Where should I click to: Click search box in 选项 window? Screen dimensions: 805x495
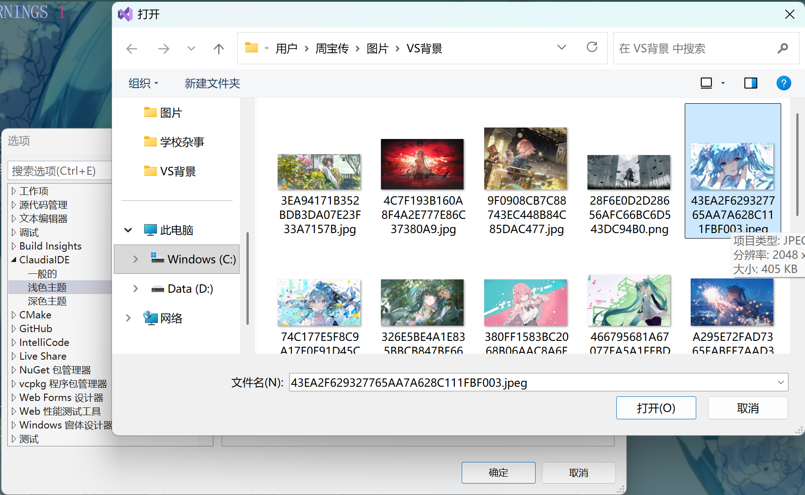coord(60,171)
